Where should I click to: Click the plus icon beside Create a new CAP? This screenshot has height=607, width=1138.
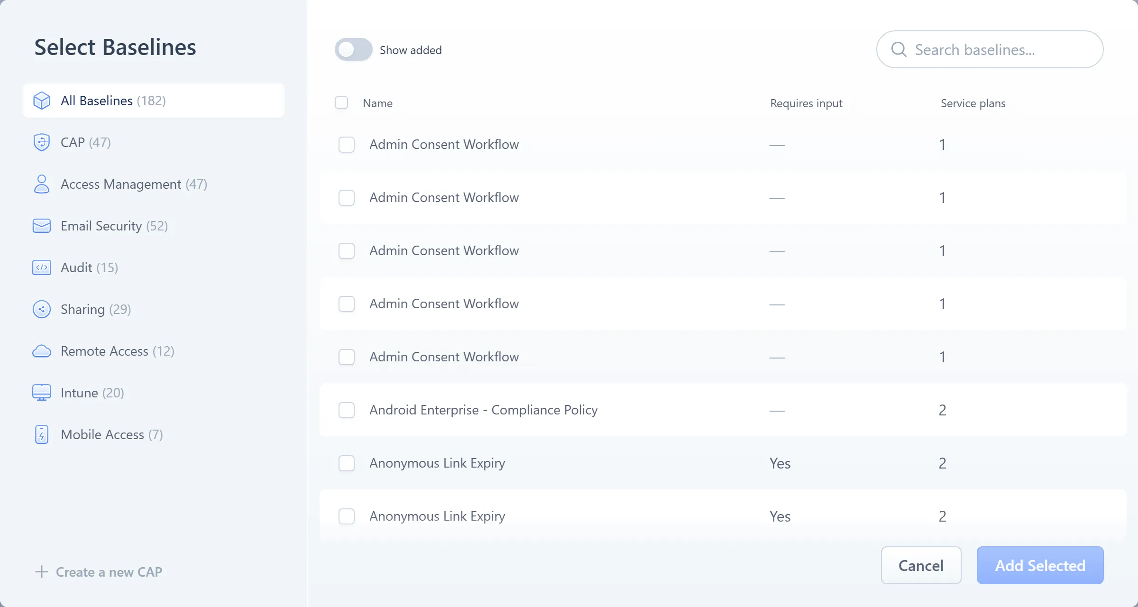coord(42,572)
